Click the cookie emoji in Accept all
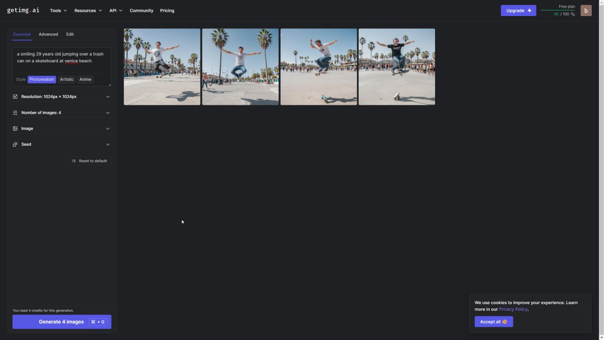Image resolution: width=604 pixels, height=340 pixels. 504,322
